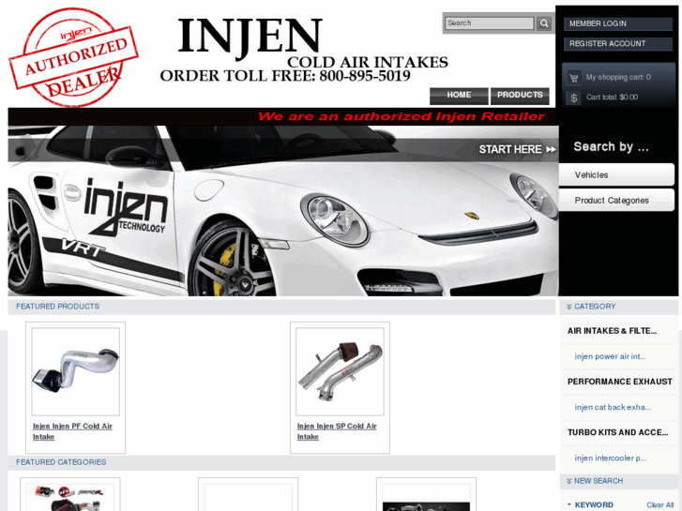Open the injen cat back exha... subcategory

613,408
